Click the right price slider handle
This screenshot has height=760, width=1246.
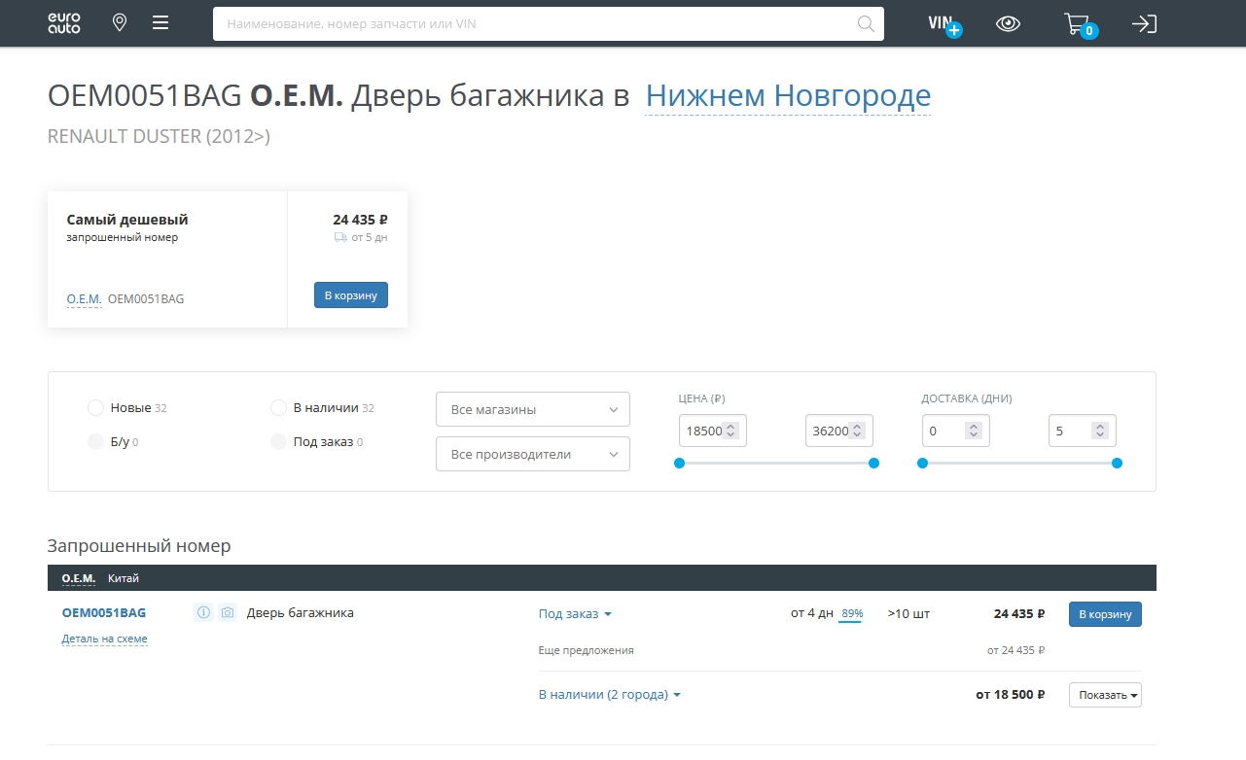click(x=873, y=463)
